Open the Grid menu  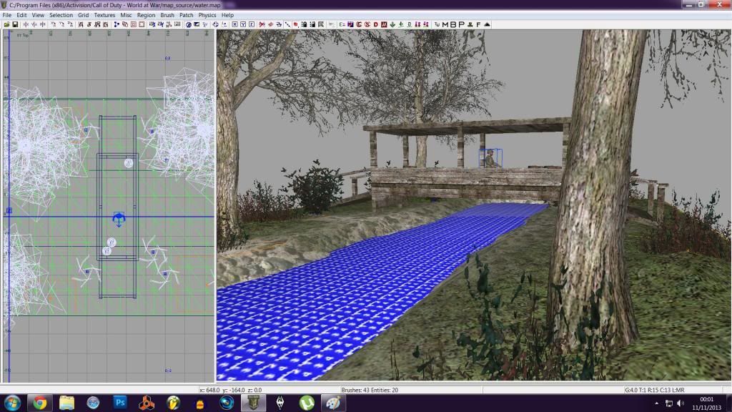point(83,15)
